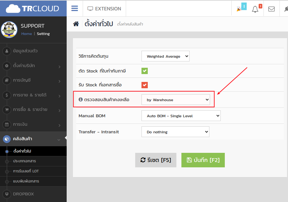Viewport: 288px width, 202px height.
Task: Click the plug icon at top right
Action: [x=286, y=9]
